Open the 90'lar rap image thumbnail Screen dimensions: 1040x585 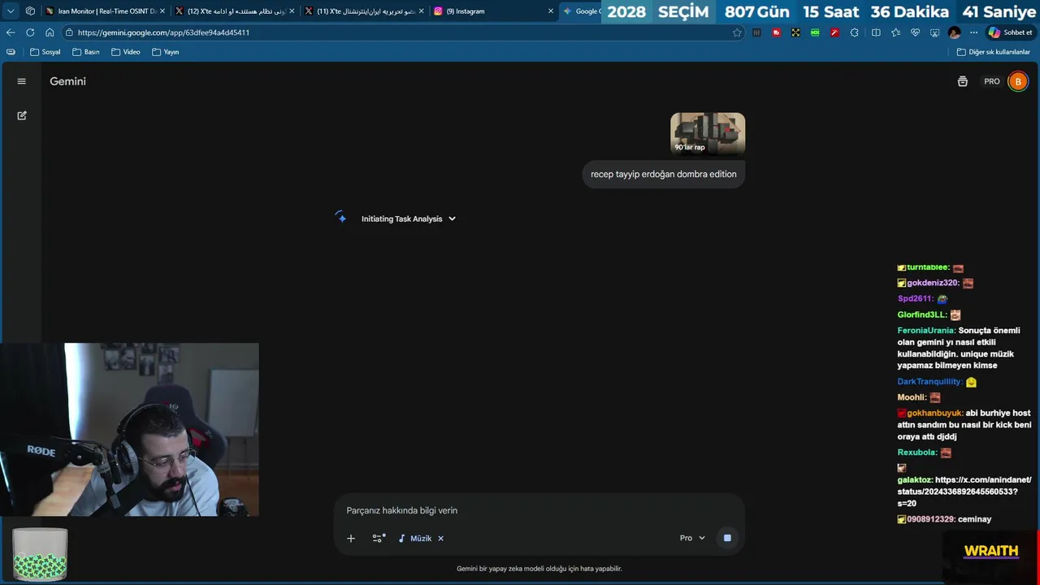pyautogui.click(x=708, y=133)
